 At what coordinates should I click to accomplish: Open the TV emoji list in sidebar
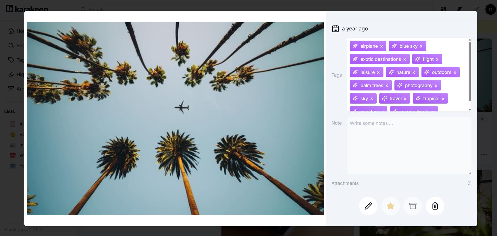[x=16, y=166]
